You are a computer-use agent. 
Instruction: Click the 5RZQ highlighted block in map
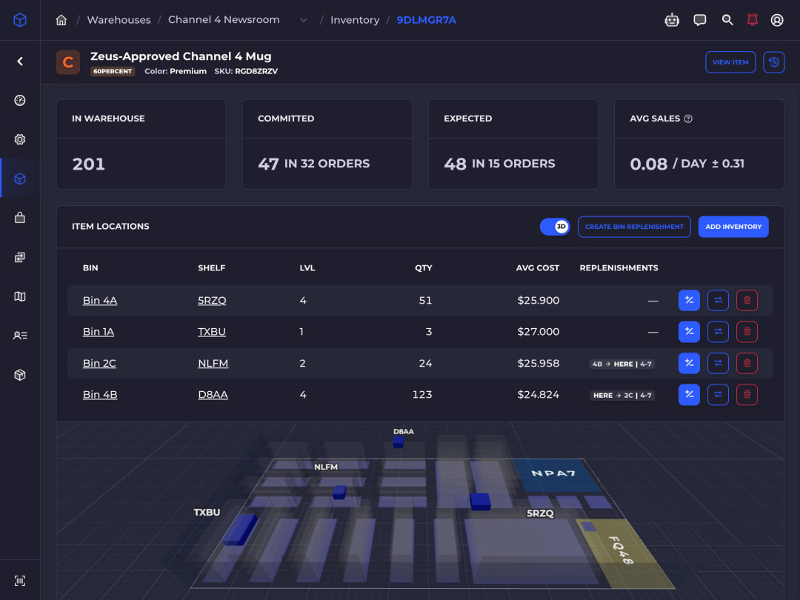480,501
